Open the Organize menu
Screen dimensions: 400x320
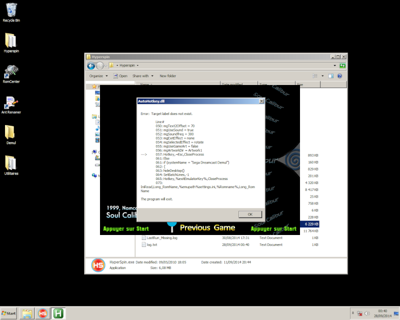[98, 76]
